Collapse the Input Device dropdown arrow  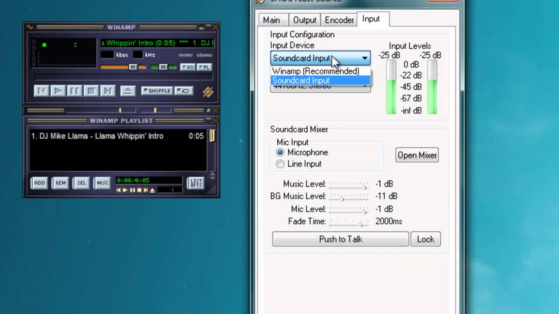point(365,58)
